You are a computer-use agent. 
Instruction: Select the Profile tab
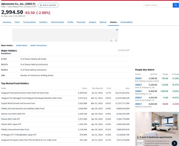(x=70, y=22)
